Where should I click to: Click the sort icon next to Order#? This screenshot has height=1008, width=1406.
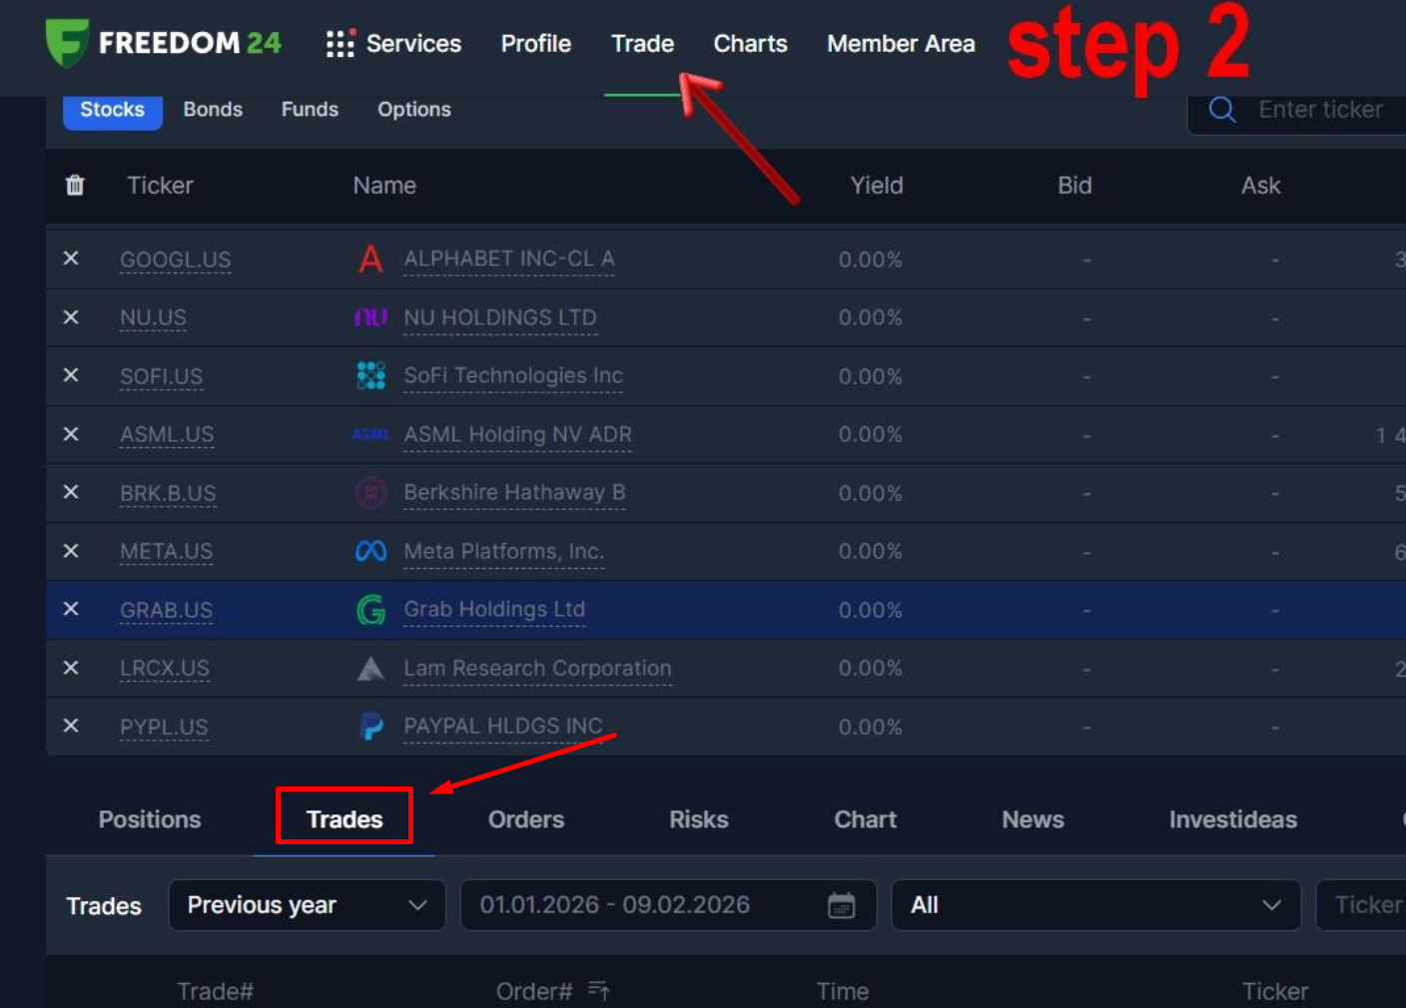coord(598,990)
